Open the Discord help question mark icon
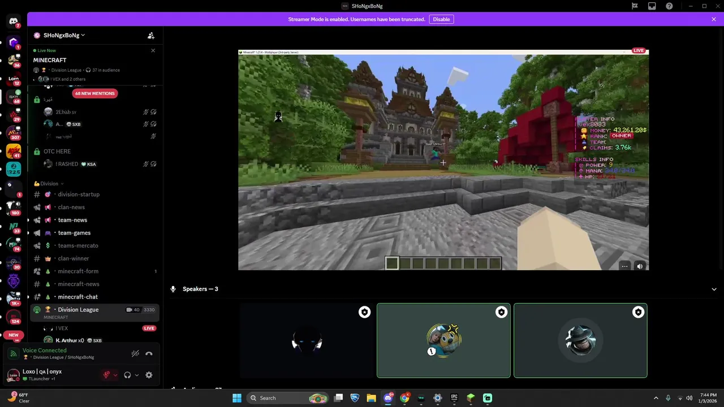Image resolution: width=724 pixels, height=407 pixels. tap(669, 6)
